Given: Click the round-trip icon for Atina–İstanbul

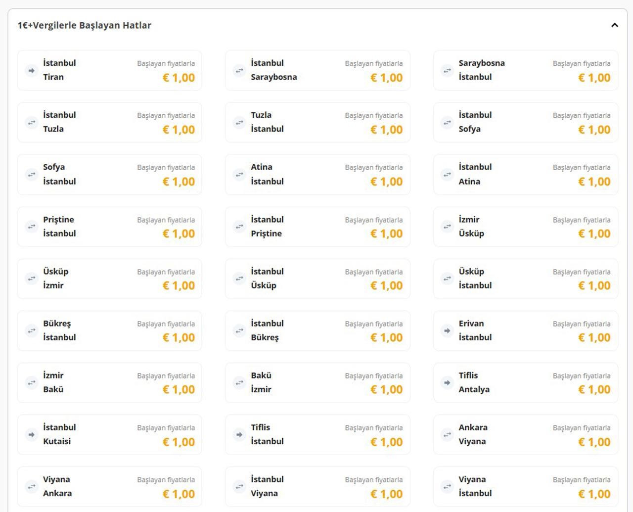Looking at the screenshot, I should 239,175.
